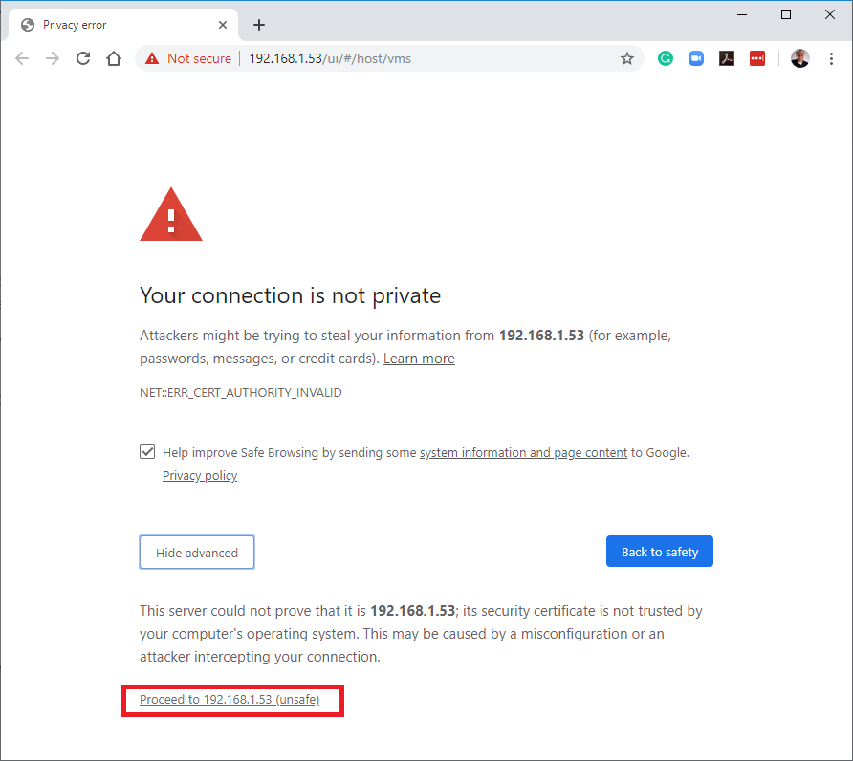This screenshot has width=853, height=761.
Task: Select the Privacy error tab
Action: tap(105, 25)
